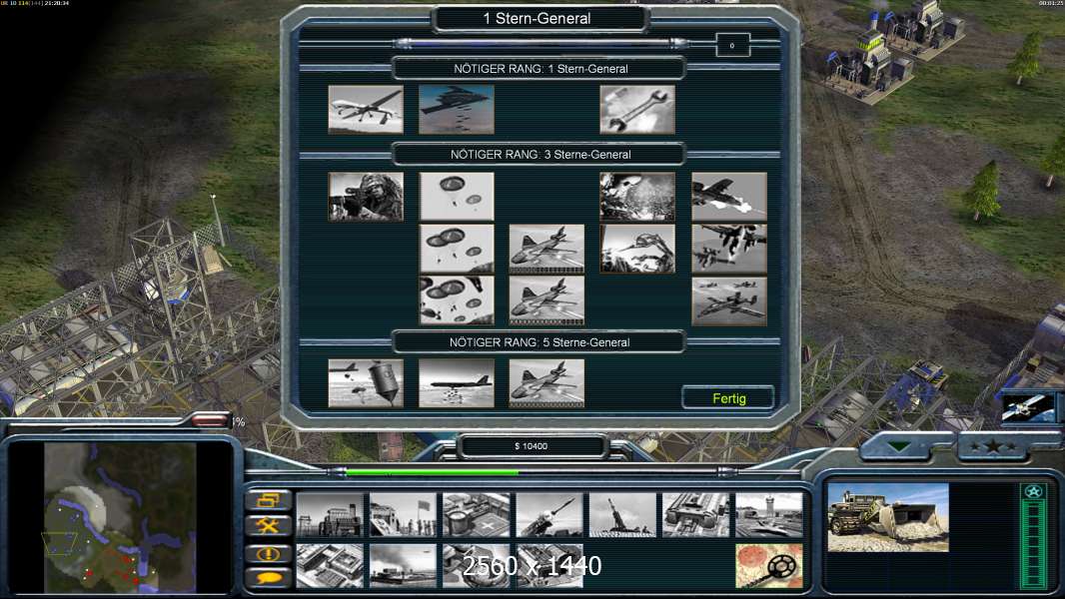The height and width of the screenshot is (599, 1065).
Task: Build the War Factory
Action: tap(696, 515)
